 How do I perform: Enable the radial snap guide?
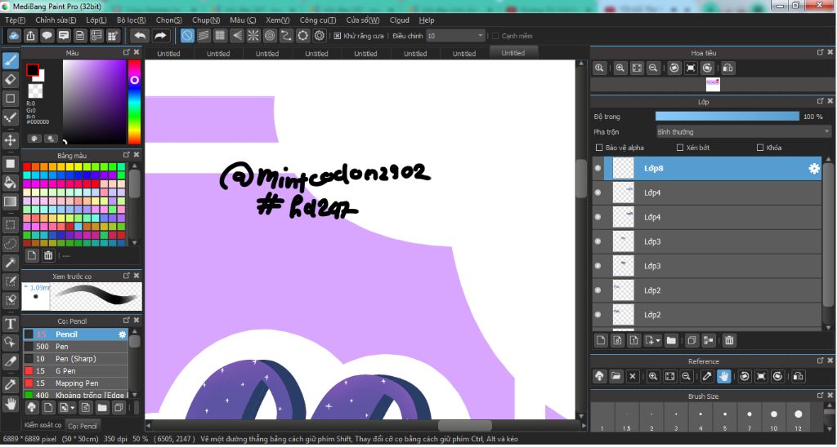click(253, 36)
